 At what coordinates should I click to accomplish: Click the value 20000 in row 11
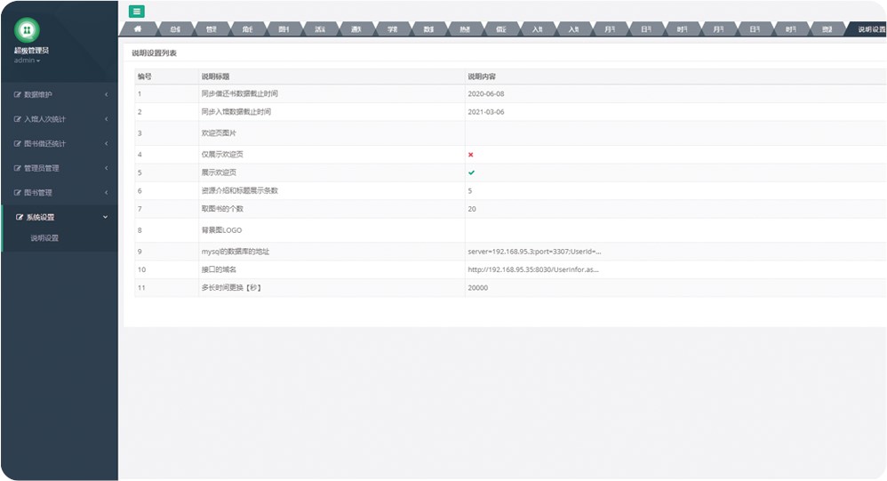(x=478, y=288)
